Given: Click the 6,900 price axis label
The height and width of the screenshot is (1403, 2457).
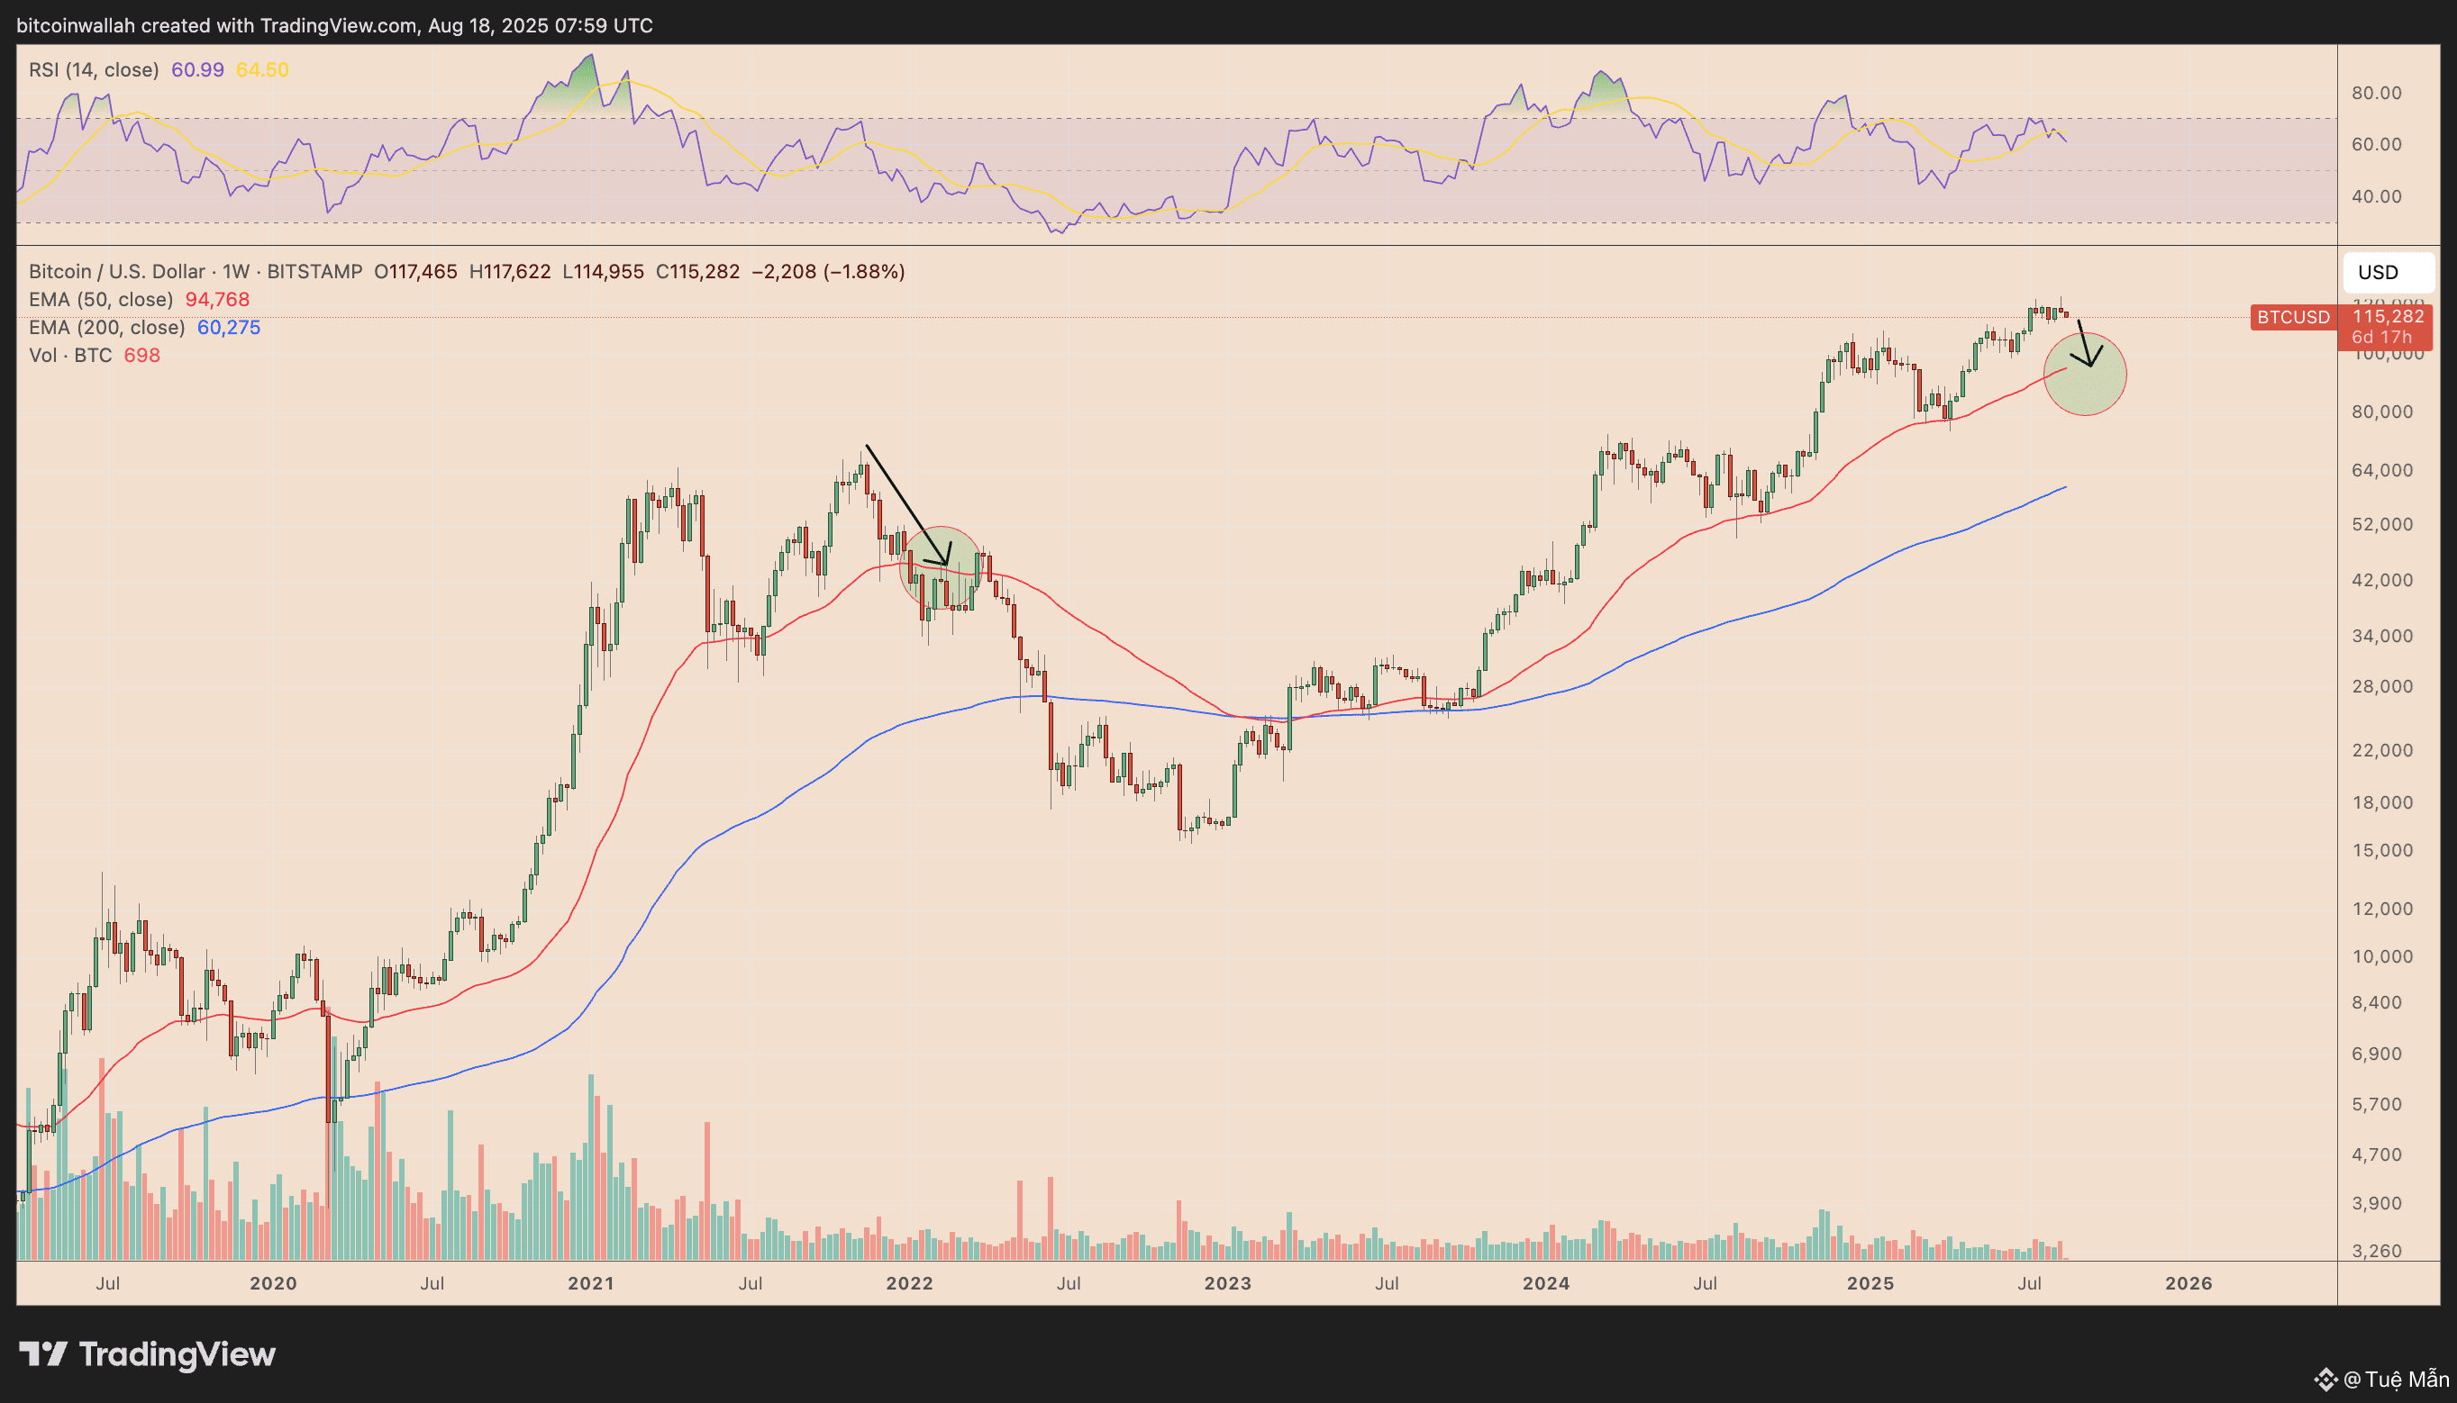Looking at the screenshot, I should tap(2377, 1055).
